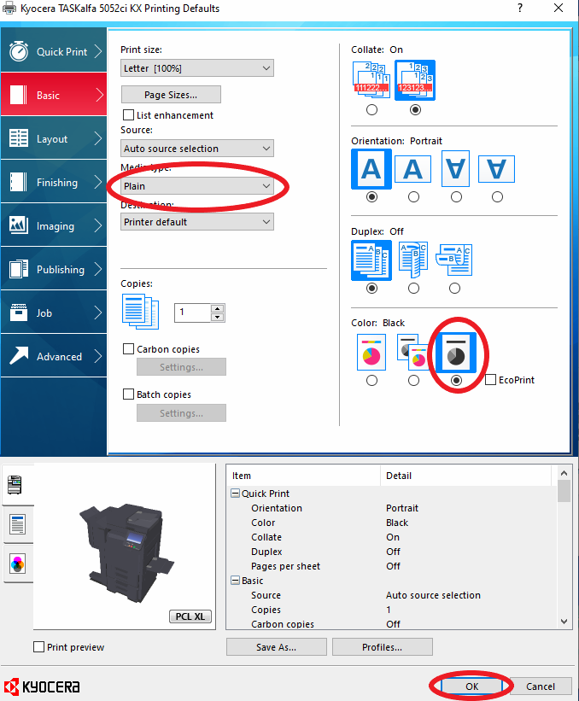Viewport: 579px width, 701px height.
Task: Select the Landscape orientation radio button
Action: pos(413,196)
